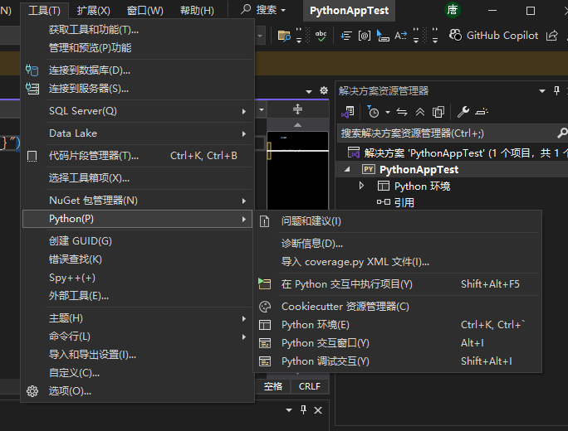Click the share icon beside GitHub Copilot

[552, 36]
